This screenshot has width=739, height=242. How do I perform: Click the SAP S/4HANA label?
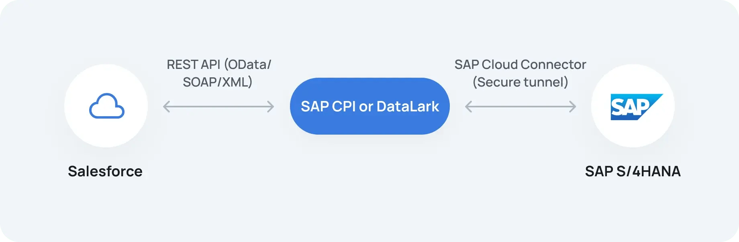(x=633, y=171)
